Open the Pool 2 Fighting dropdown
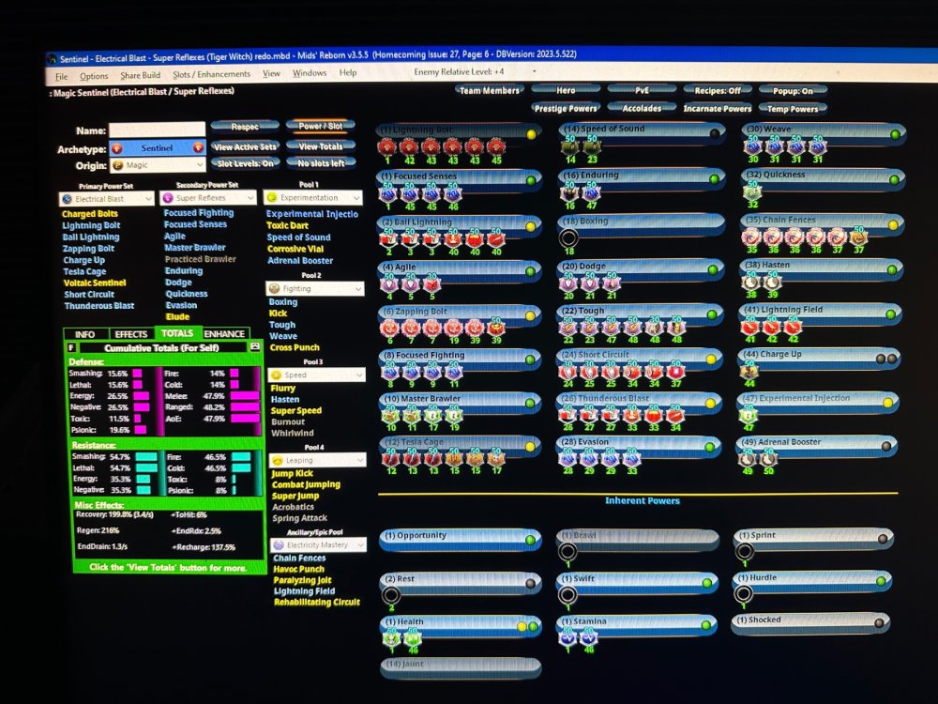 314,289
